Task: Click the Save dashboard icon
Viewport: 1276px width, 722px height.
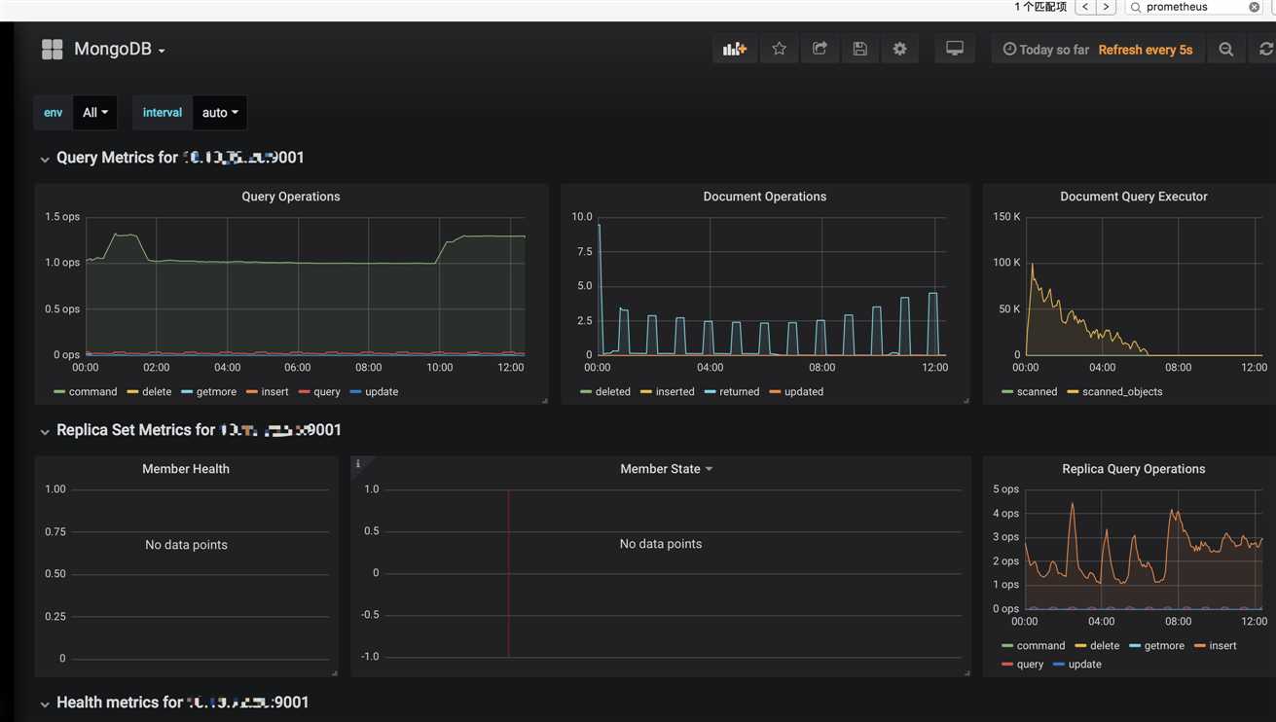Action: coord(860,49)
